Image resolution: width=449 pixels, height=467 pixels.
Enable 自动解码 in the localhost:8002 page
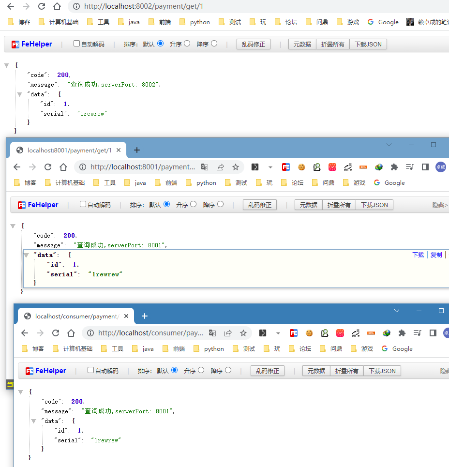tap(76, 44)
